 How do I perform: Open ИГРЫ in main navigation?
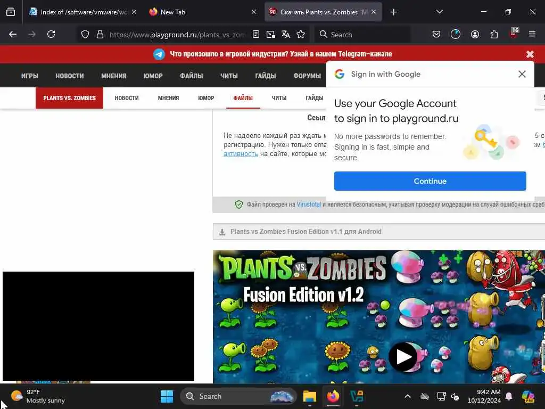pyautogui.click(x=30, y=76)
